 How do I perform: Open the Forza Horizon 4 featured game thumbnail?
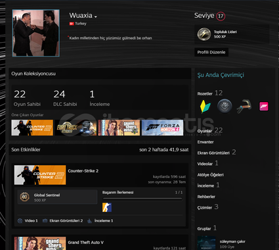tap(162, 128)
